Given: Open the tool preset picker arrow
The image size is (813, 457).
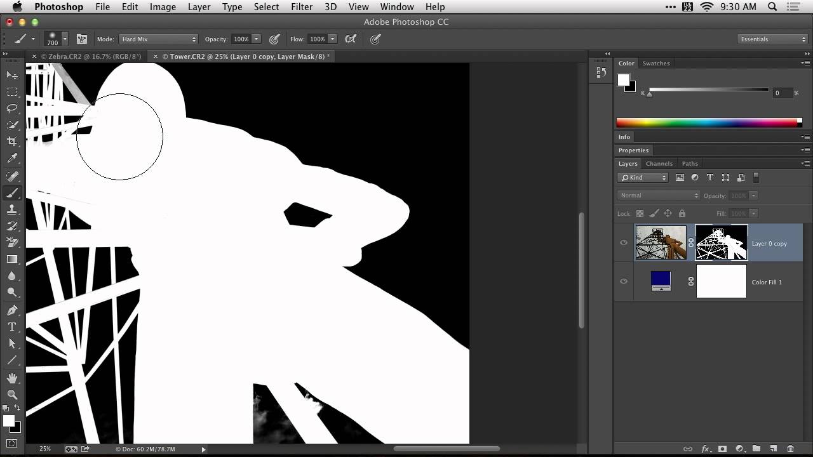Looking at the screenshot, I should click(x=33, y=39).
